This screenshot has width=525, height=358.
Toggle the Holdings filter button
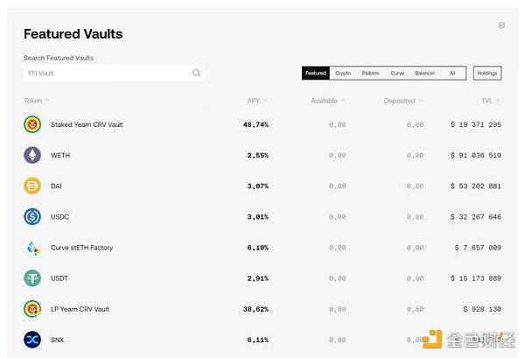[x=487, y=74]
